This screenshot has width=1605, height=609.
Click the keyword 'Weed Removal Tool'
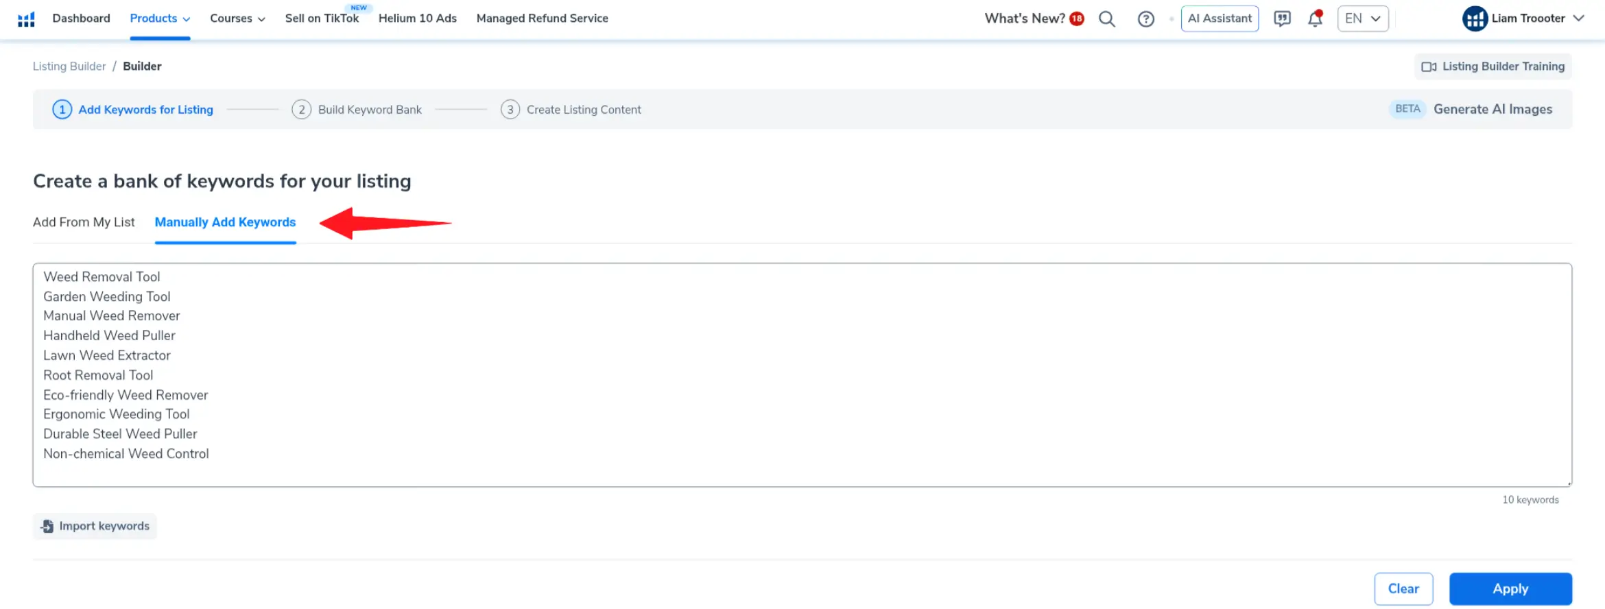[x=102, y=277]
